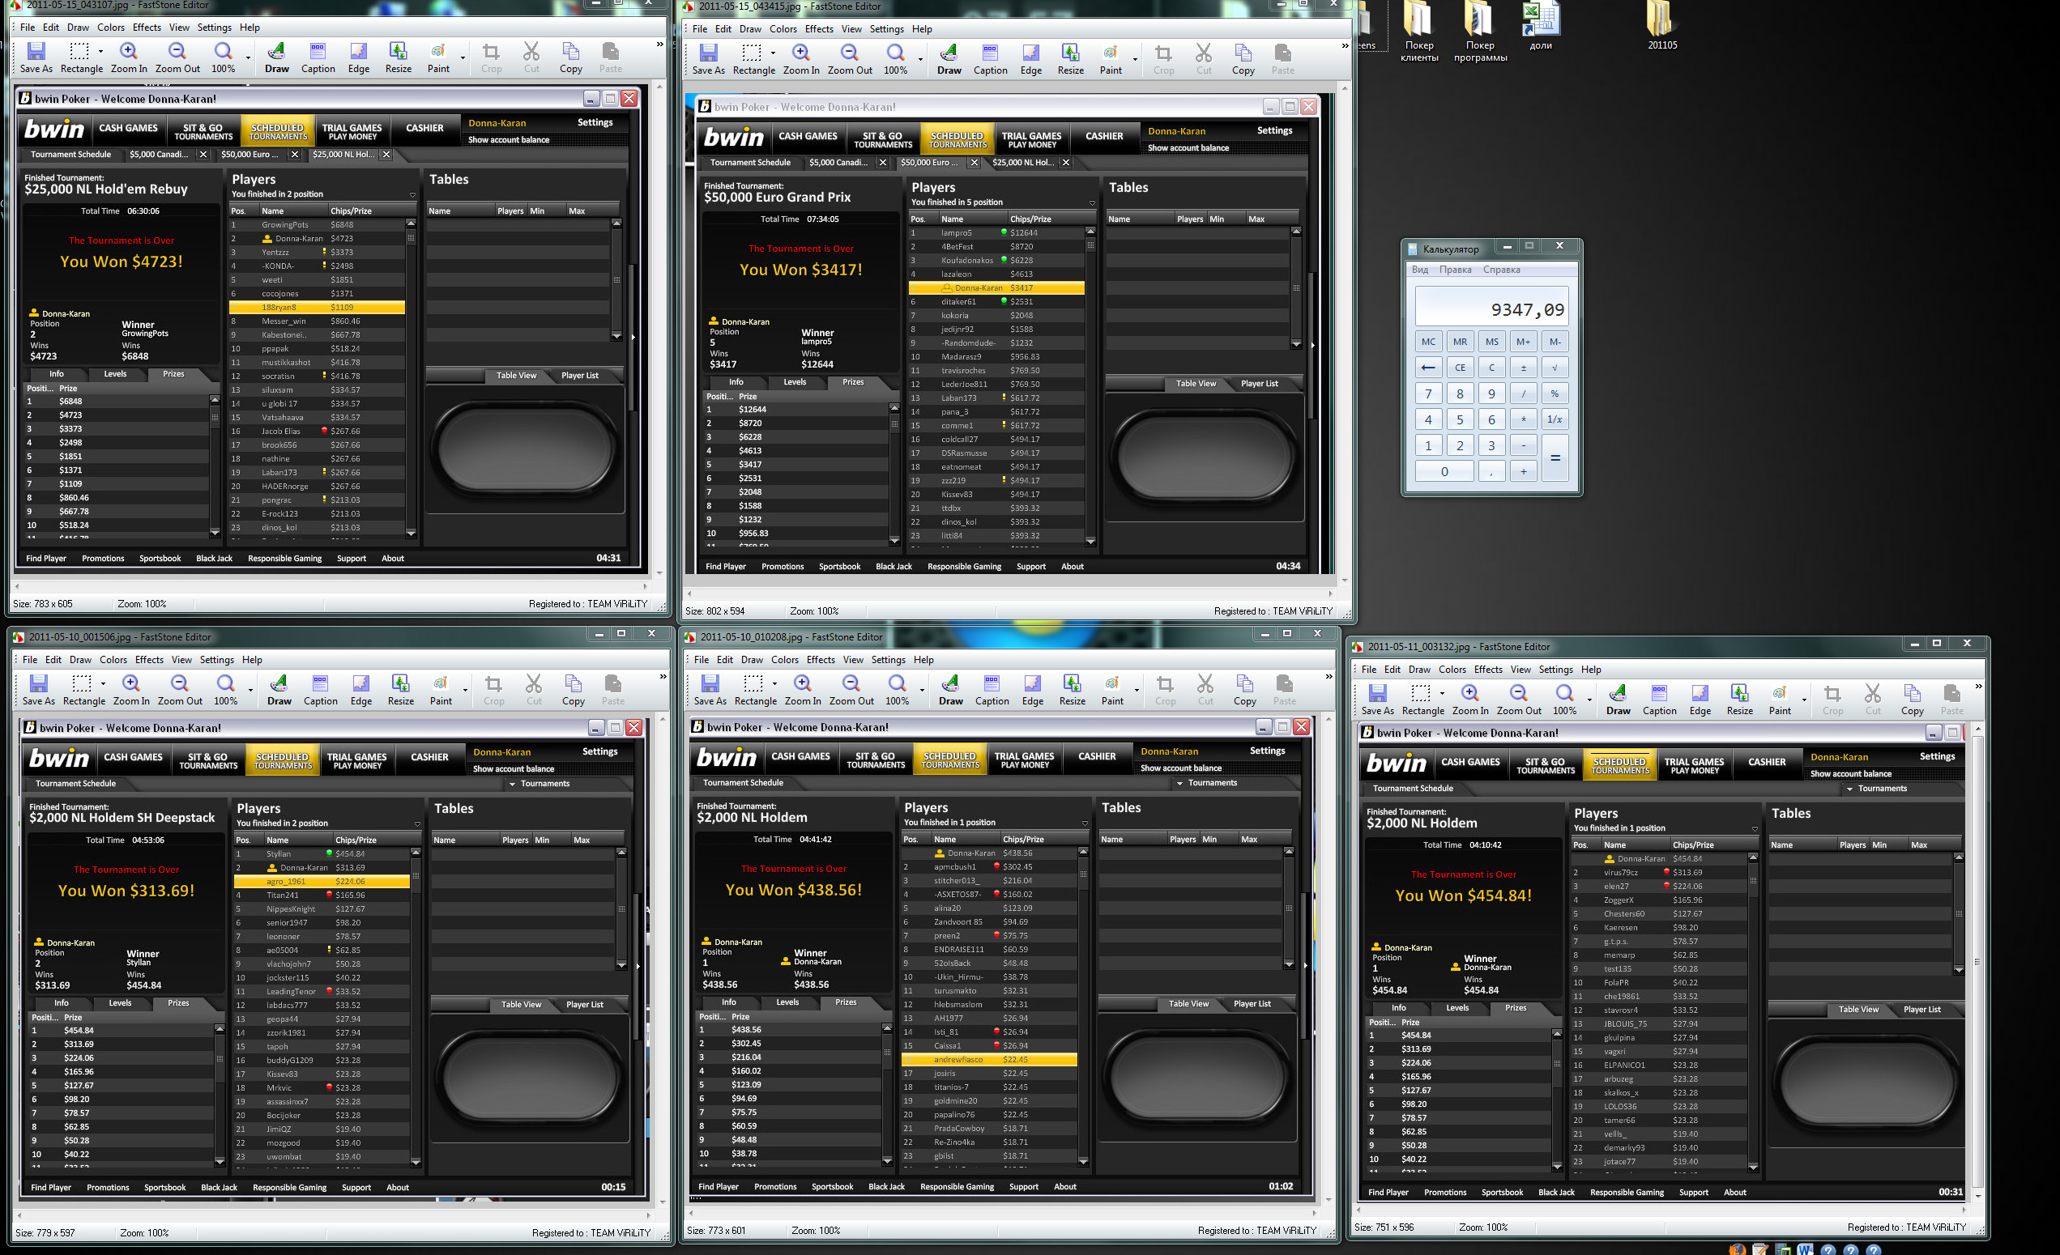
Task: Open Справка menu in the calculator
Action: point(1502,270)
